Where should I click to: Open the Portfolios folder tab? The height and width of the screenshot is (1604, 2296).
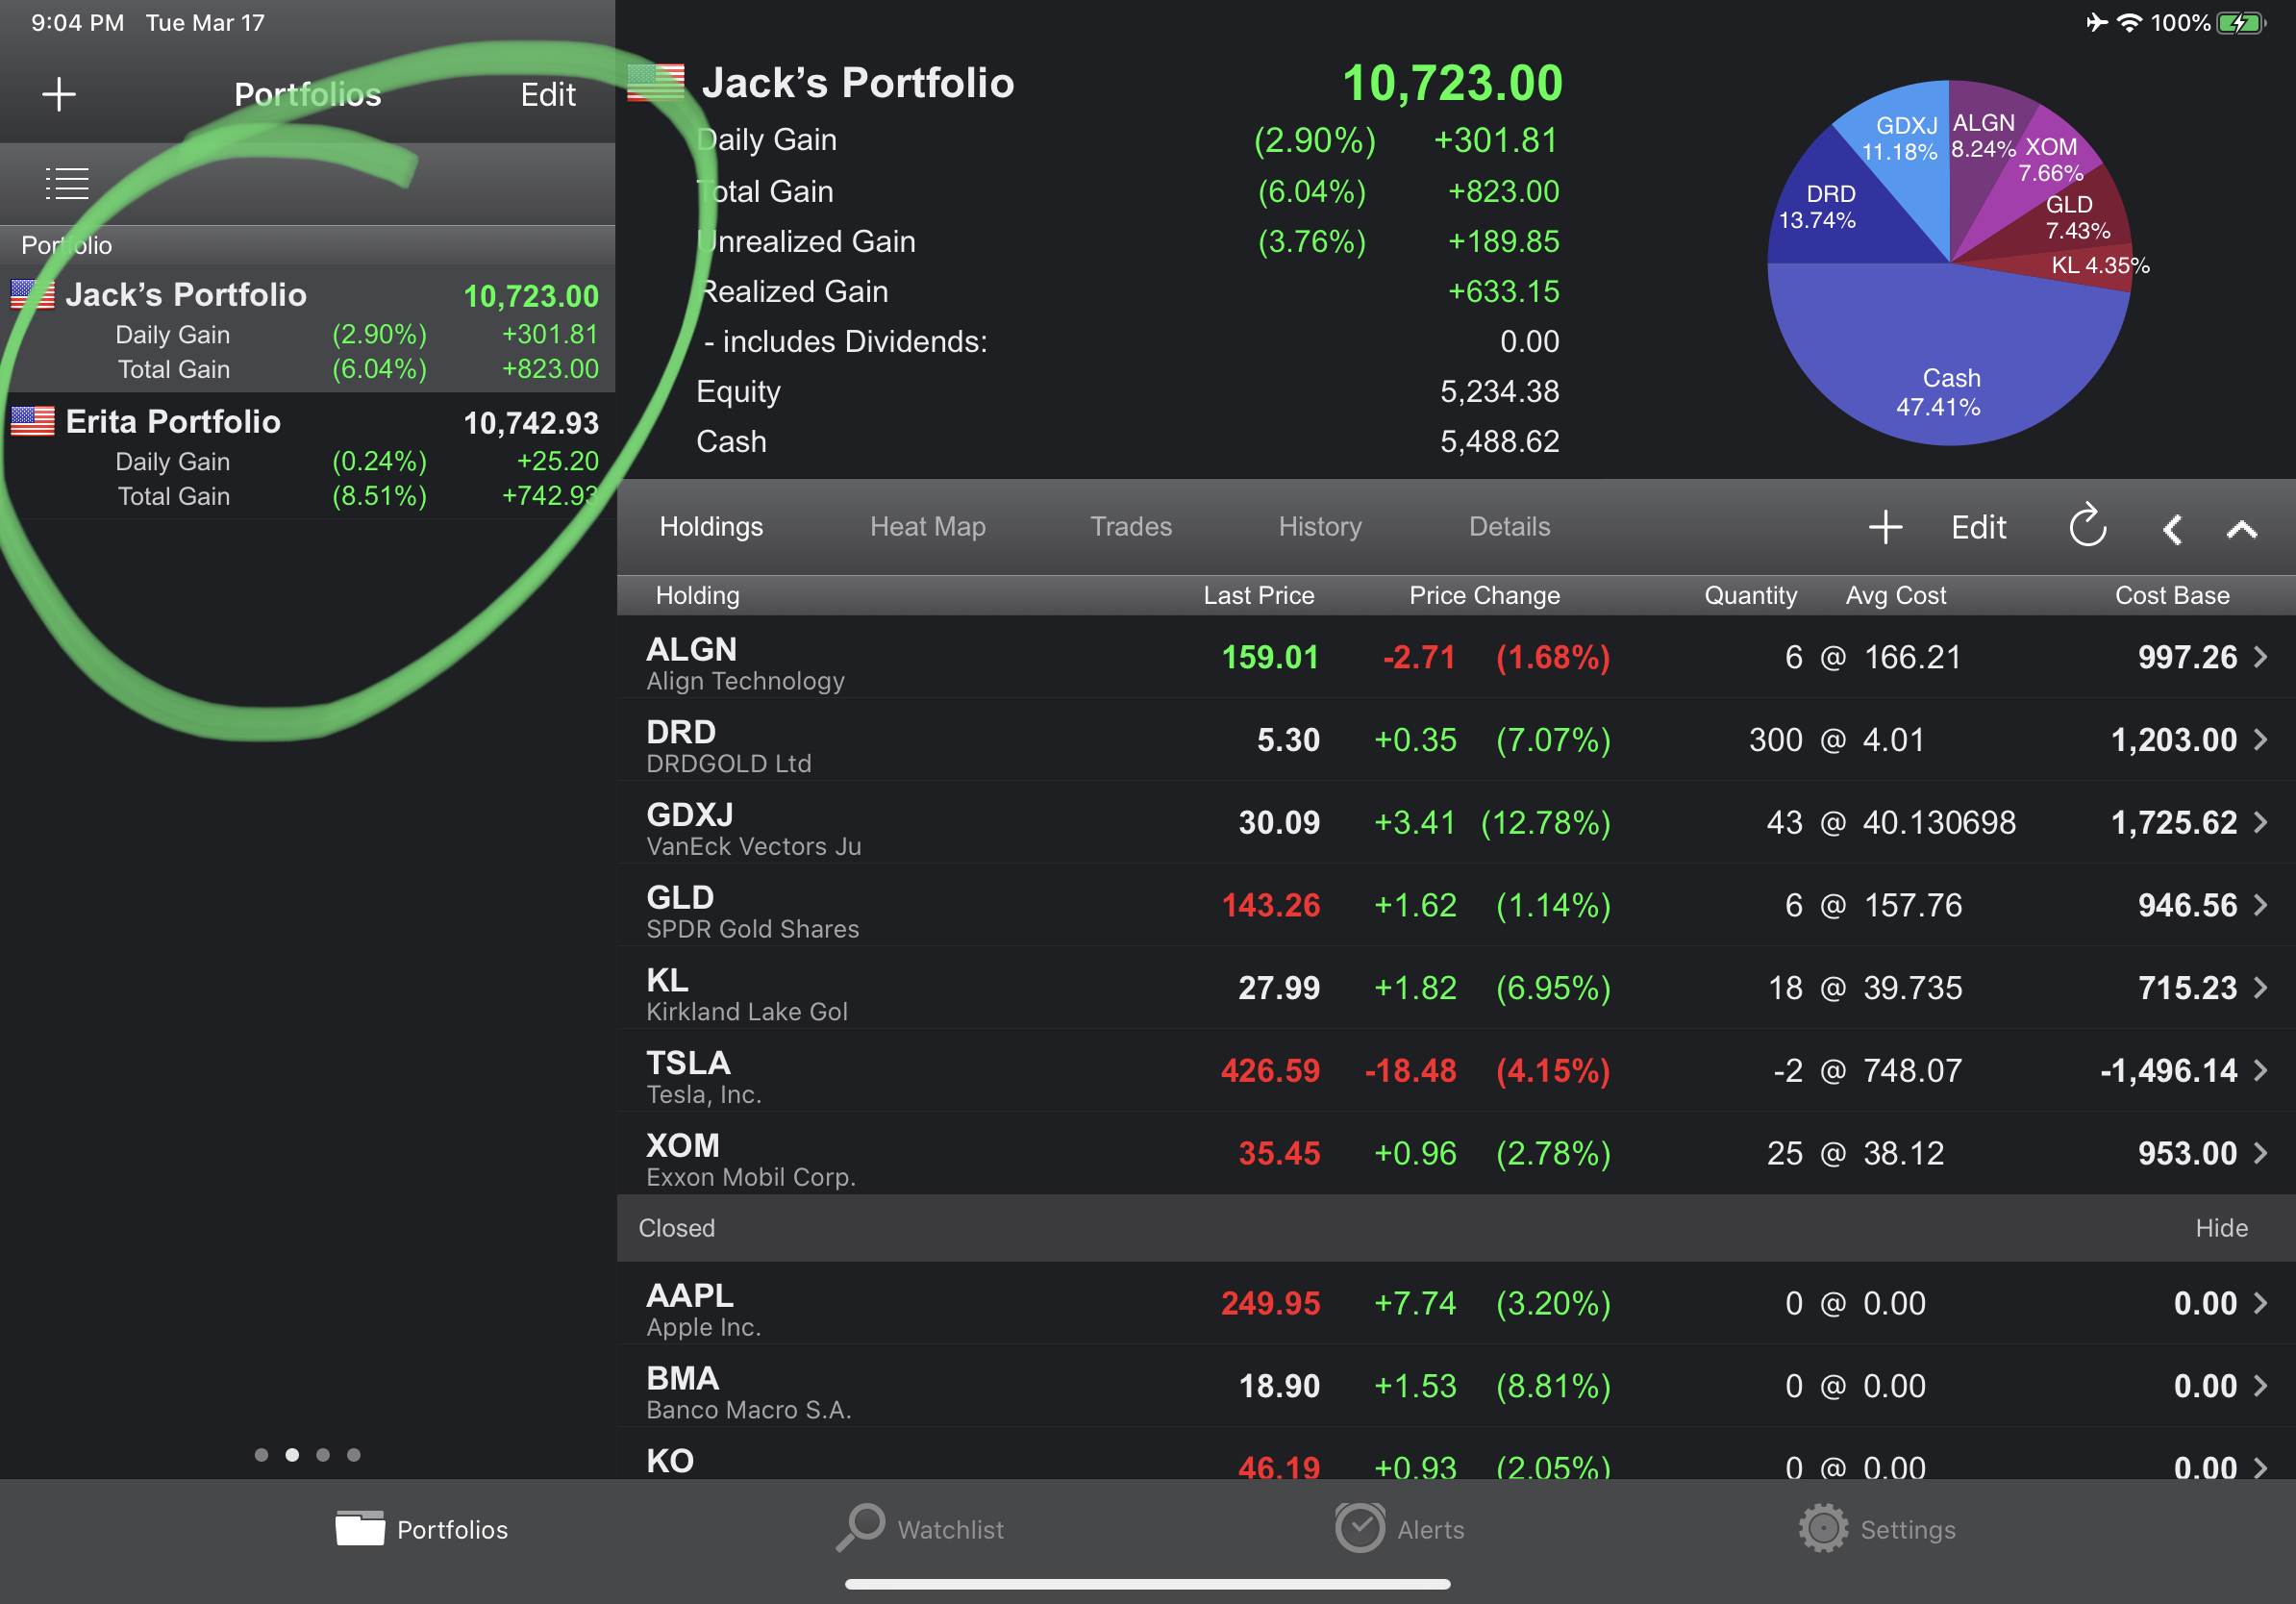tap(422, 1529)
